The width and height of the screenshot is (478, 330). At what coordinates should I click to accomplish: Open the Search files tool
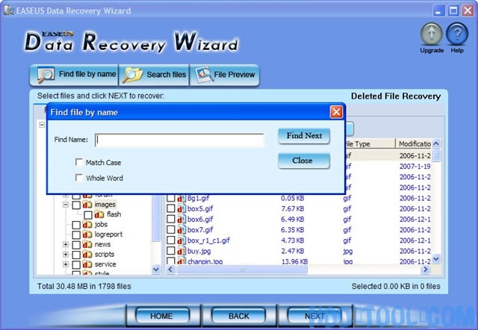[154, 75]
